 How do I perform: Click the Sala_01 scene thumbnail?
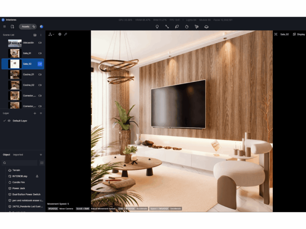pyautogui.click(x=15, y=53)
